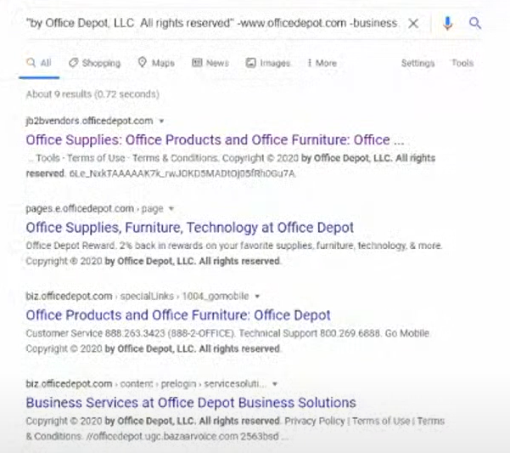The width and height of the screenshot is (510, 453).
Task: Submit search using magnifying glass icon
Action: tap(475, 23)
